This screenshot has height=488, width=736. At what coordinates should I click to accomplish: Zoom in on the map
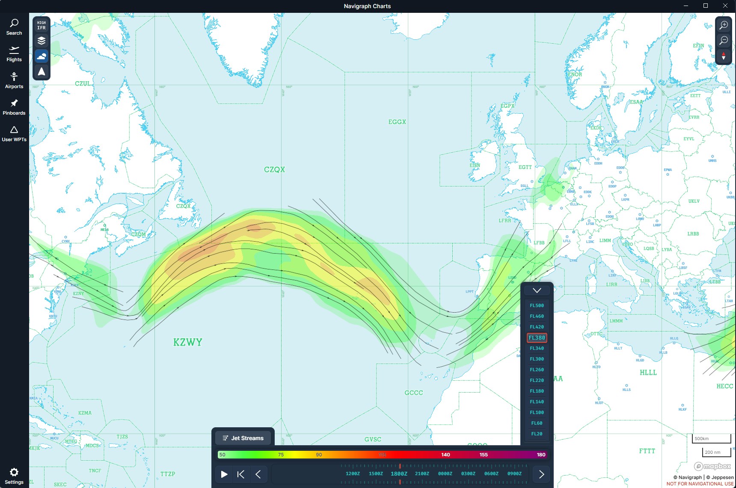724,25
